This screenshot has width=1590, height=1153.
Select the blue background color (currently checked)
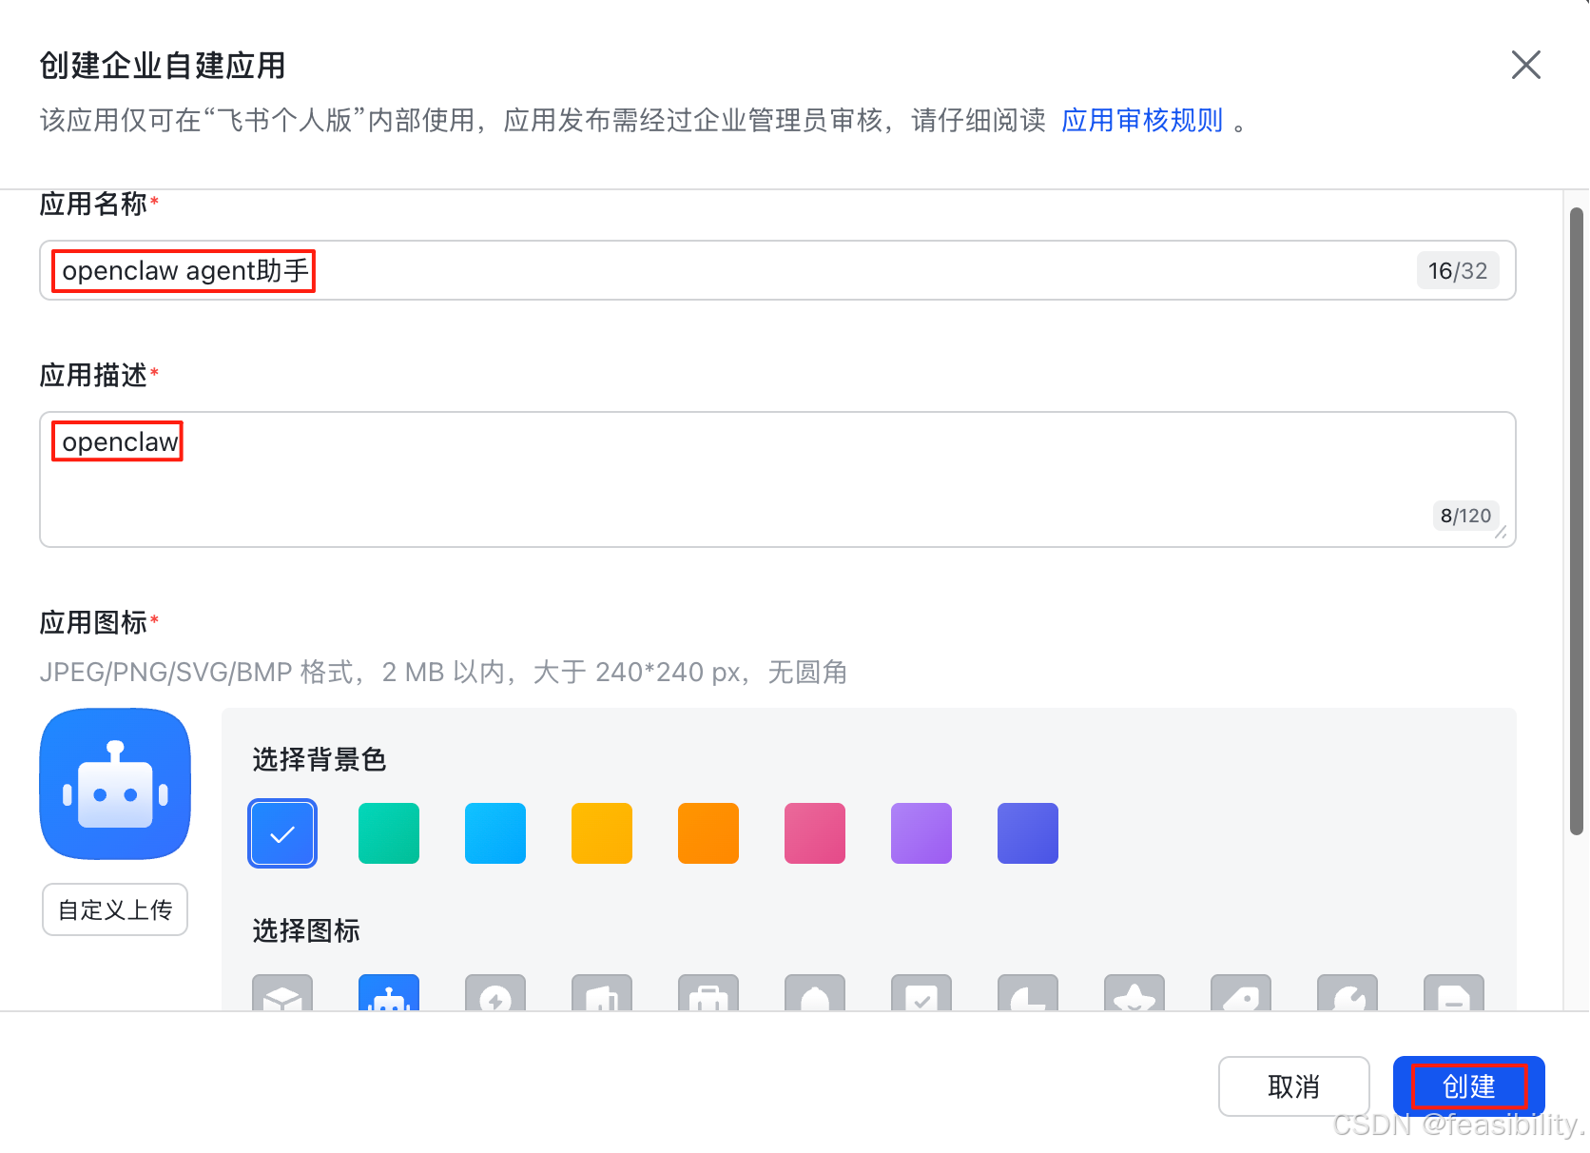[x=281, y=833]
